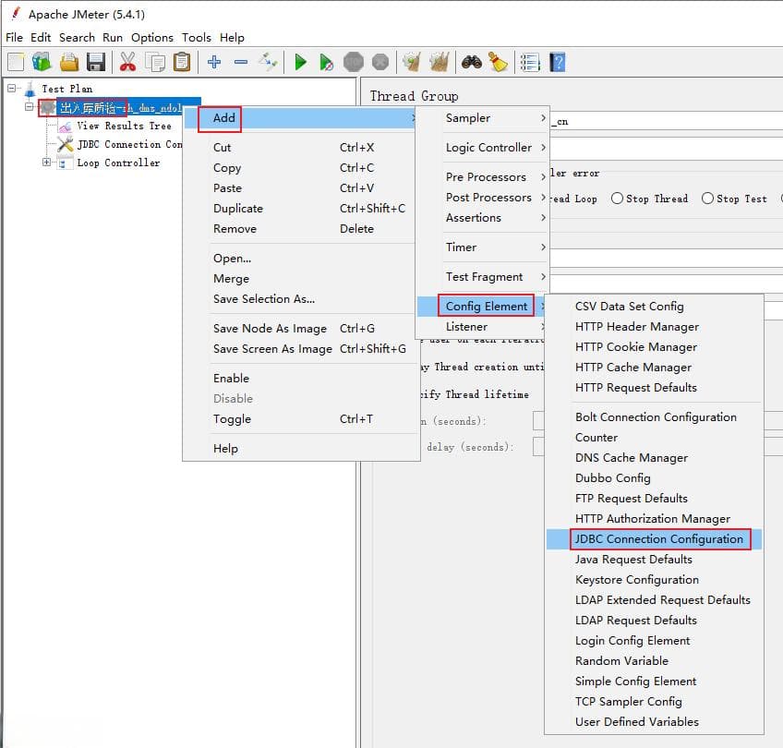Collapse the Test Plan tree node

[11, 89]
